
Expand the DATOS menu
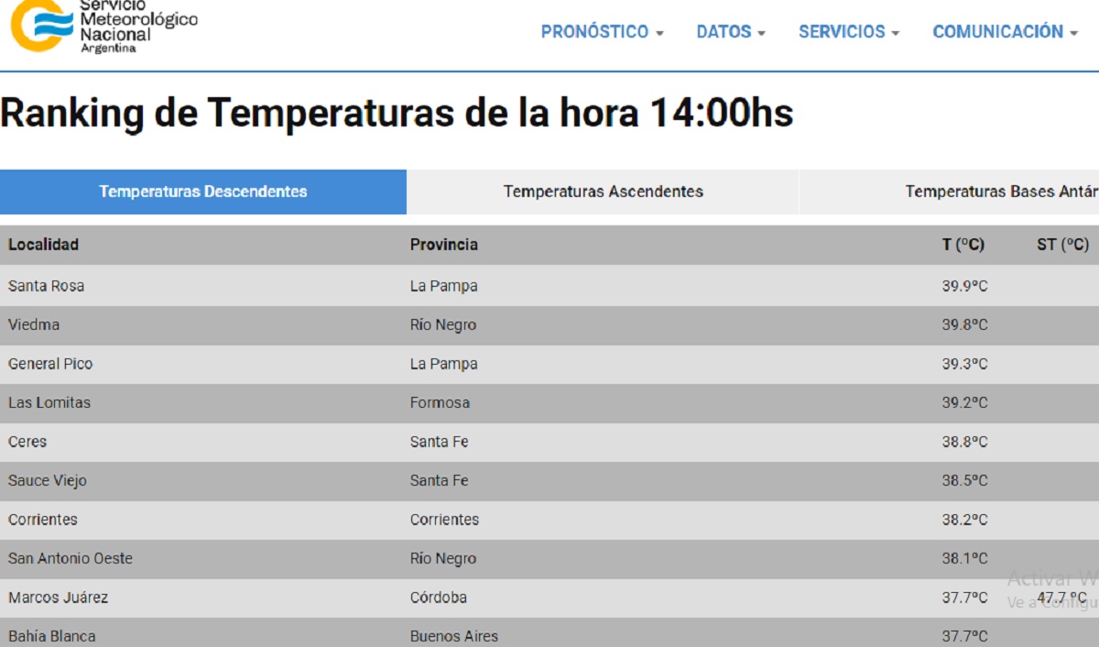[x=730, y=32]
